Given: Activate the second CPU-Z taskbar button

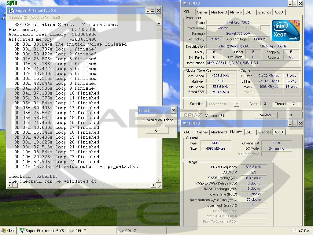Looking at the screenshot, I should 142,231.
